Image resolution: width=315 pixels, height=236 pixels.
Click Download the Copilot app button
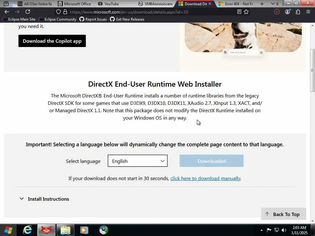click(52, 41)
